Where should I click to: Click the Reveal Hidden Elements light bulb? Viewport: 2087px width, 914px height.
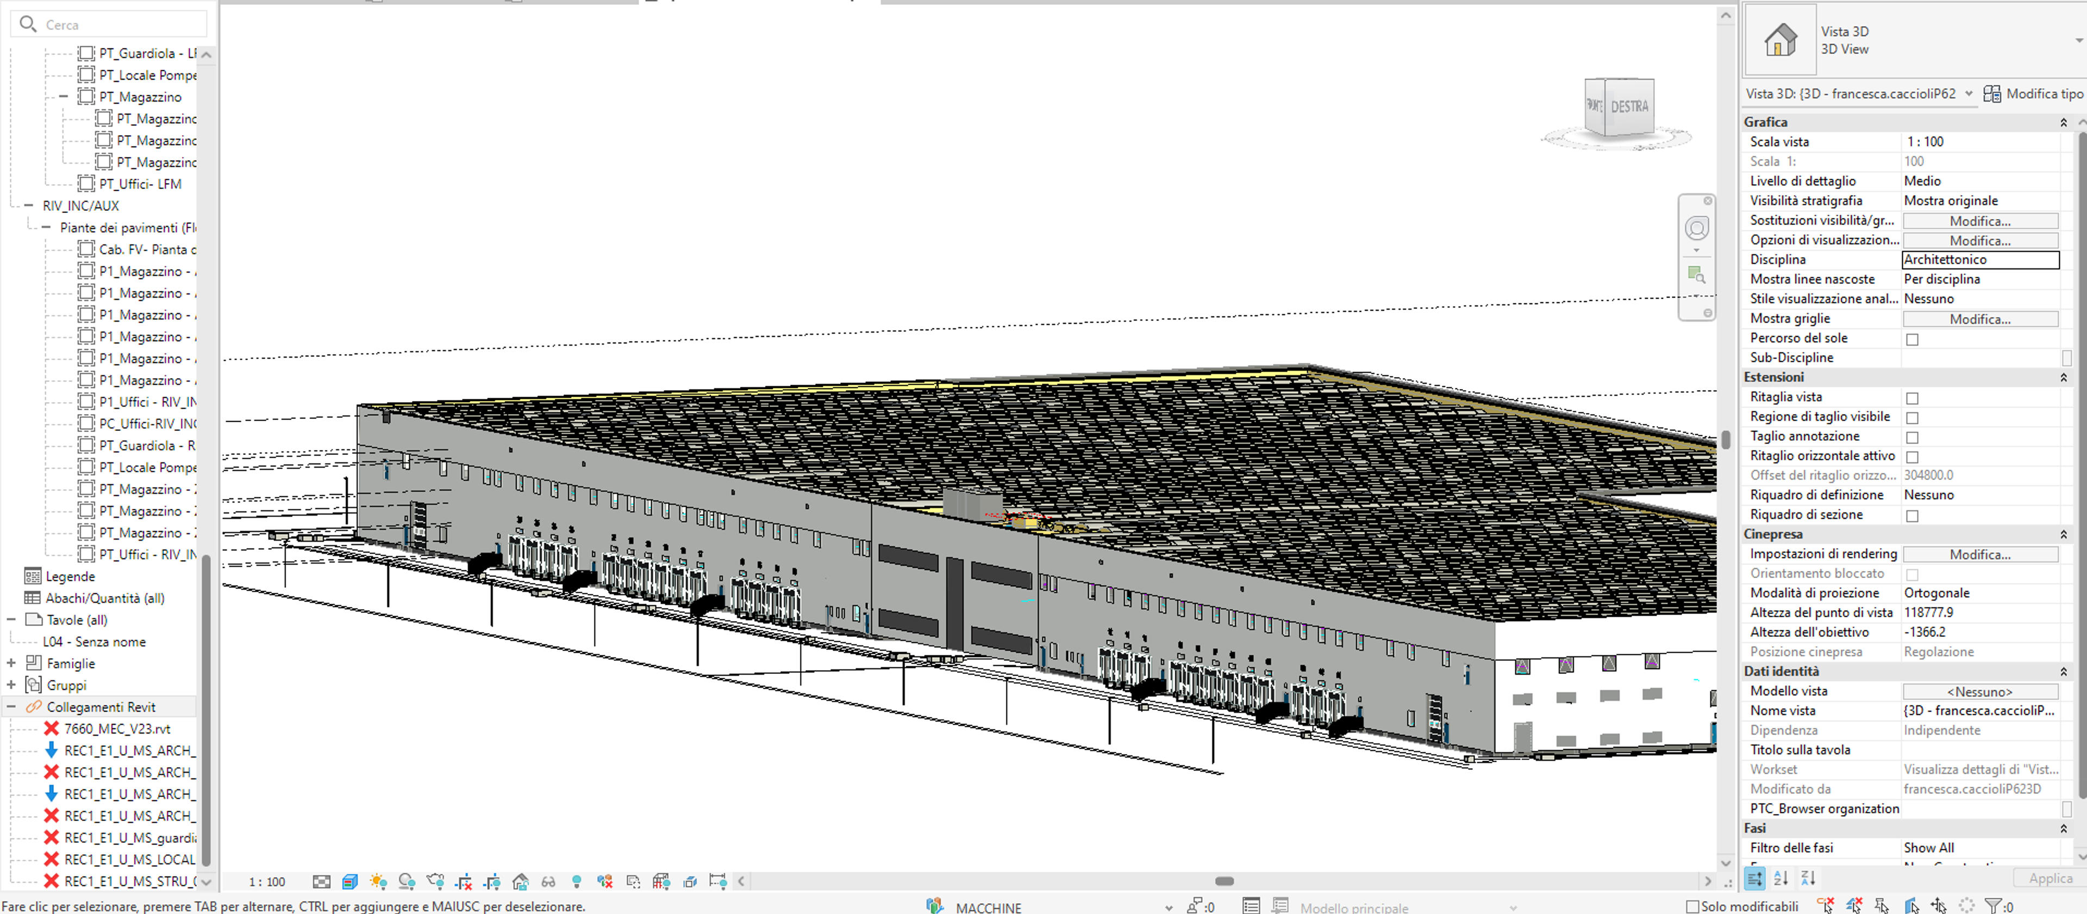[576, 881]
